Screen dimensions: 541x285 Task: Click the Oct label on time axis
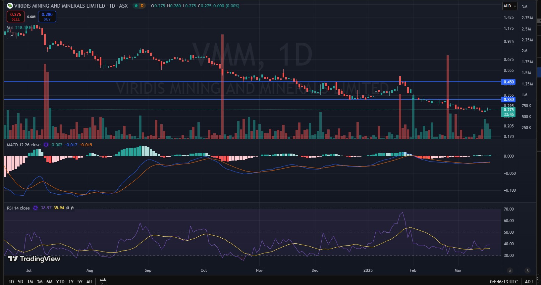click(204, 270)
